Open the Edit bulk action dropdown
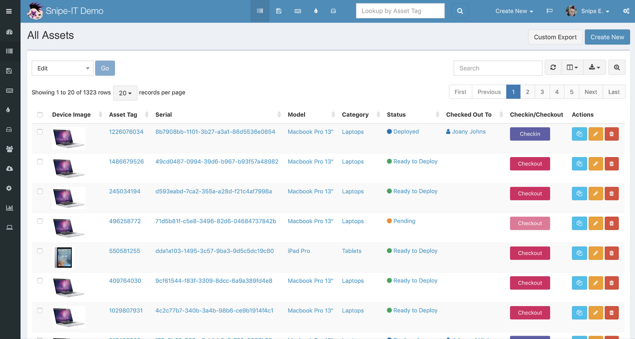 62,68
